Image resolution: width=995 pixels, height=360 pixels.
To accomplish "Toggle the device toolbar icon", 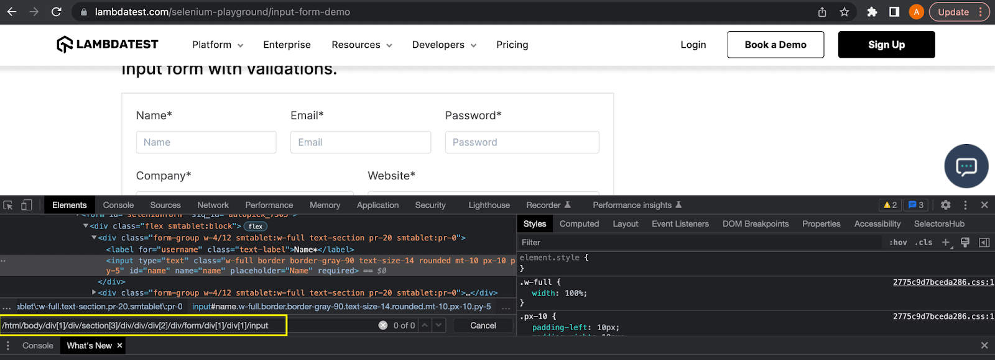I will 26,205.
